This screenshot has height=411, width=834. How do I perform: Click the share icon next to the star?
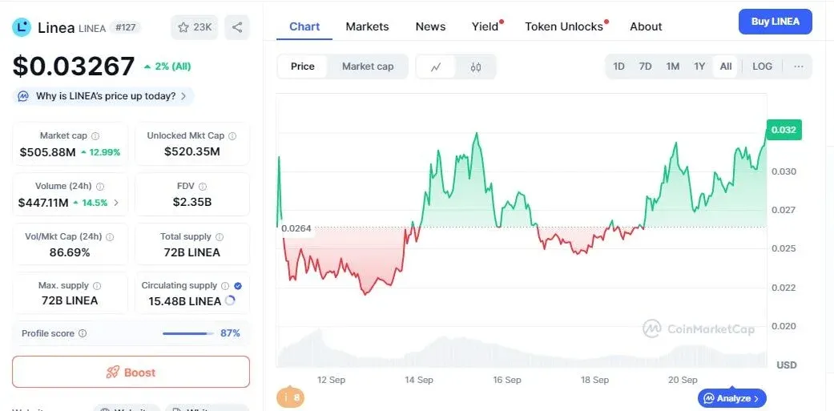click(x=237, y=27)
